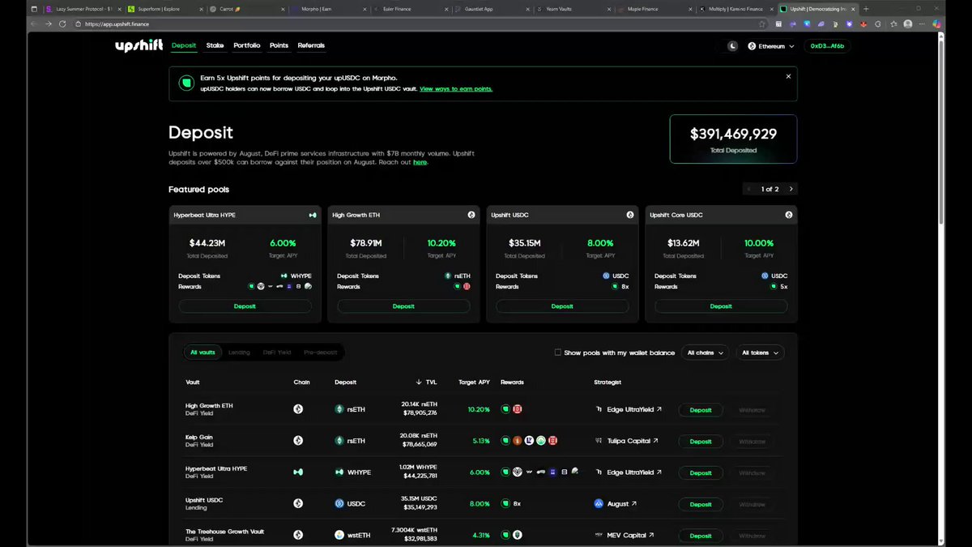
Task: Switch to Maple Finance browser tab
Action: coord(654,9)
